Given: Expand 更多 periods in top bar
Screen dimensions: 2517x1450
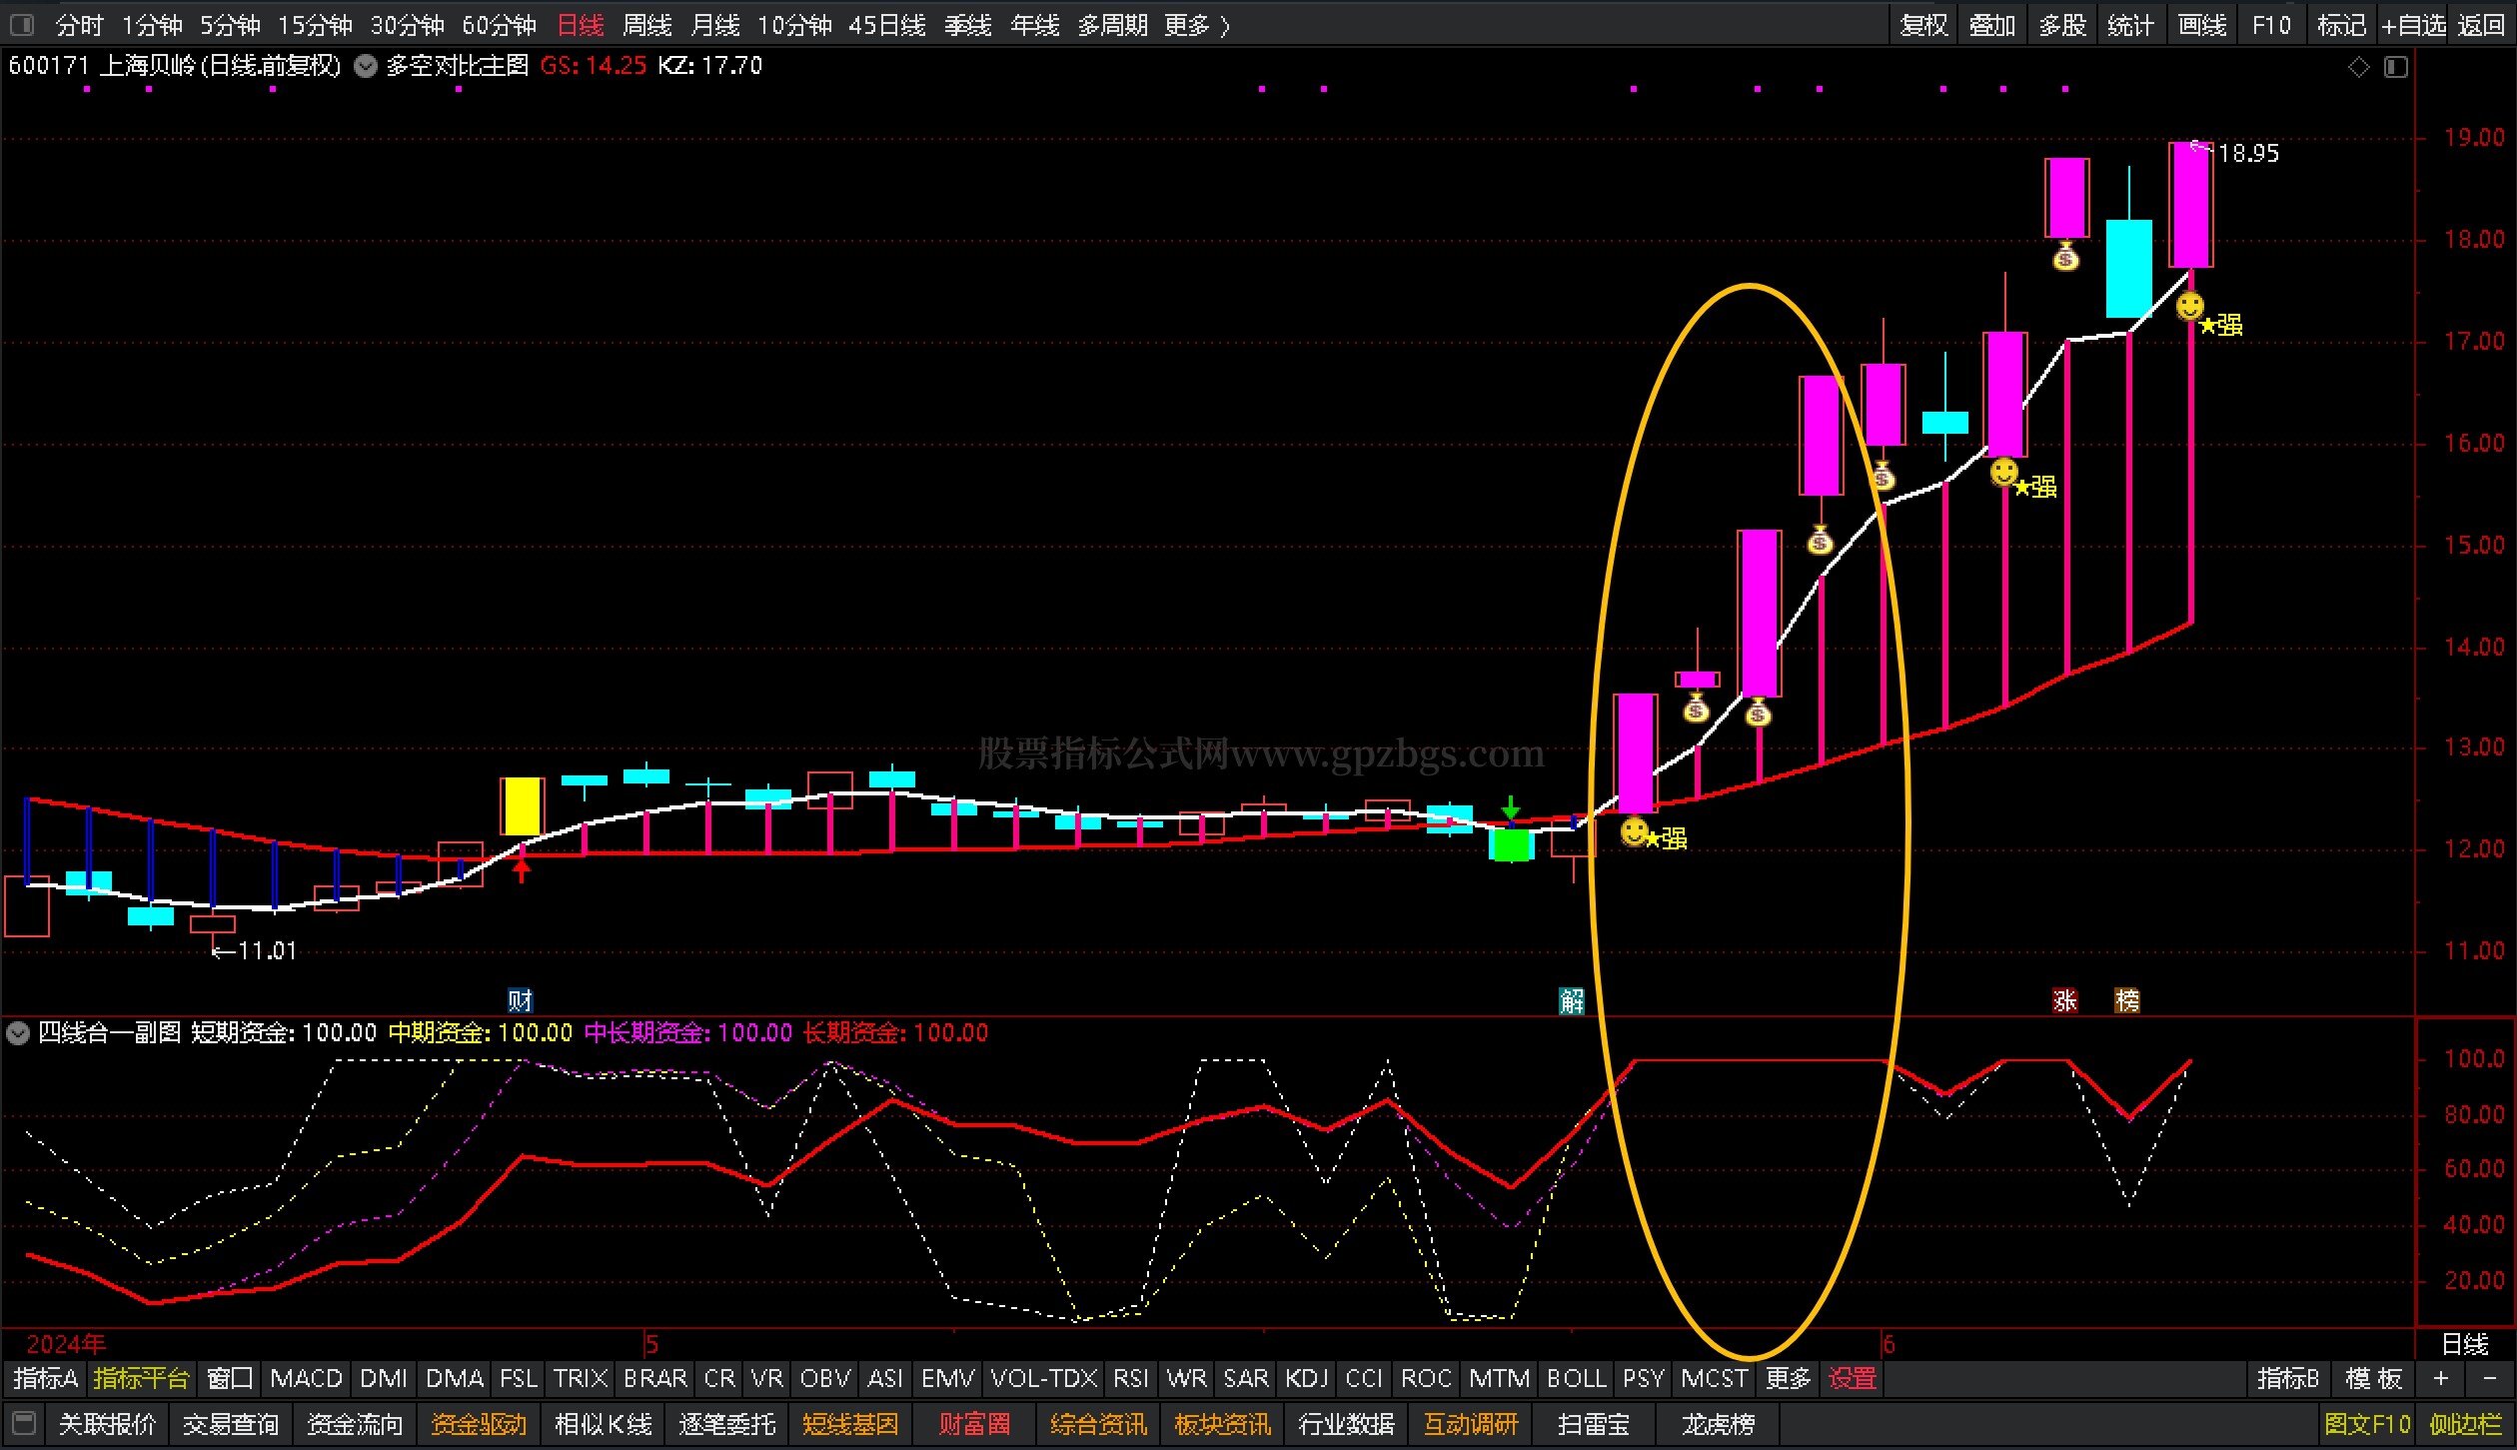Looking at the screenshot, I should (x=1196, y=24).
